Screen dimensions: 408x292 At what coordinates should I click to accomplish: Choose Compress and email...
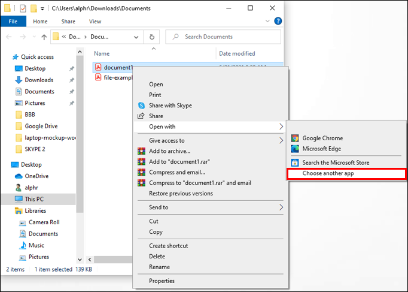click(x=211, y=172)
